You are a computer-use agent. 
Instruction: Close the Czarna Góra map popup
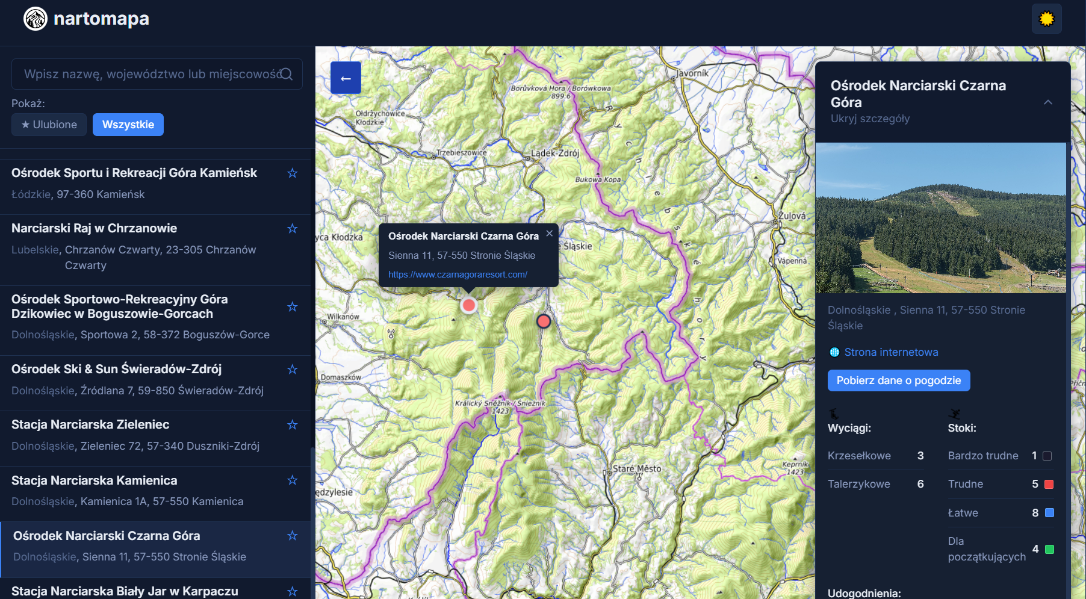click(549, 234)
